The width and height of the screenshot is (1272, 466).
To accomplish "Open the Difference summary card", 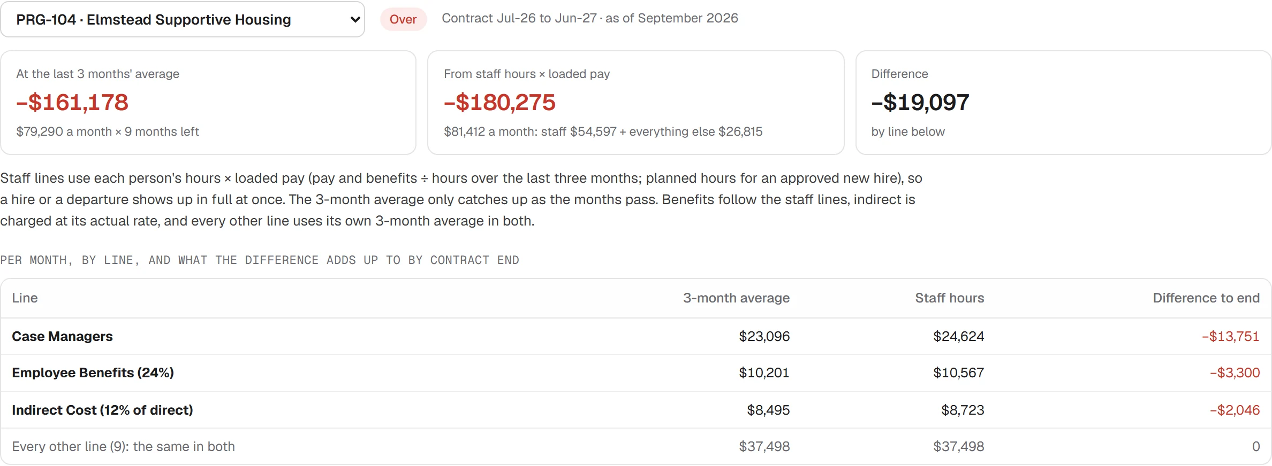I will click(1063, 103).
